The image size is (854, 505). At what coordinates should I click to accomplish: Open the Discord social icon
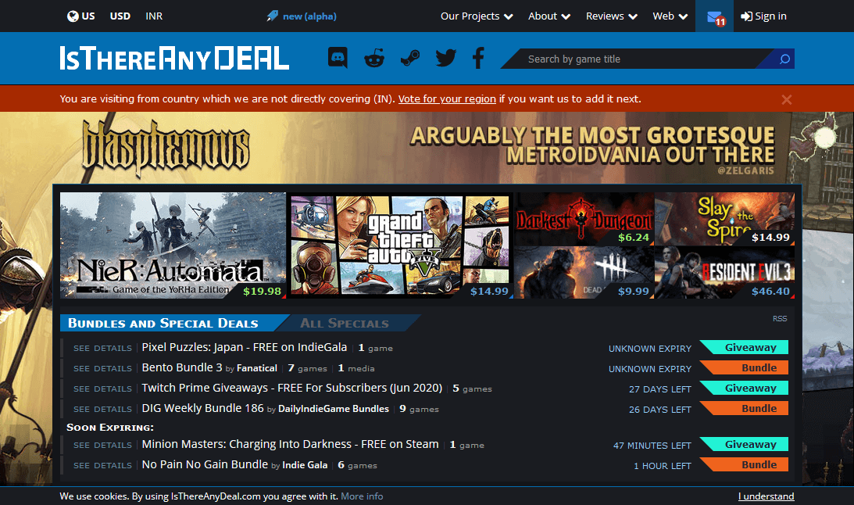(338, 58)
